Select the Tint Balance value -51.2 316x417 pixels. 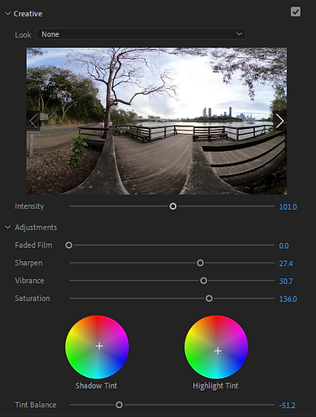point(287,406)
